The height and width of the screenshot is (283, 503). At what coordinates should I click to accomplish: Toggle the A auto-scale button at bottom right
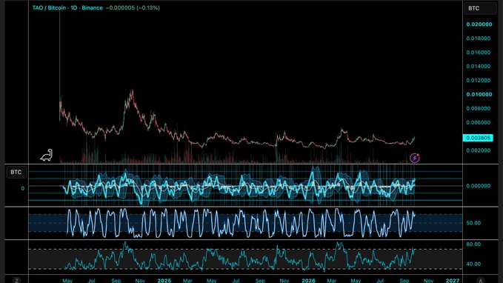[x=480, y=280]
